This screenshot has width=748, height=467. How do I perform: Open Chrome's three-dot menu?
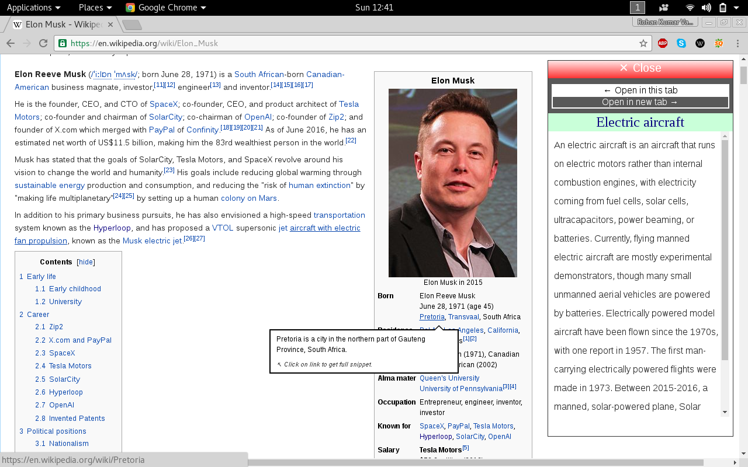[x=736, y=43]
